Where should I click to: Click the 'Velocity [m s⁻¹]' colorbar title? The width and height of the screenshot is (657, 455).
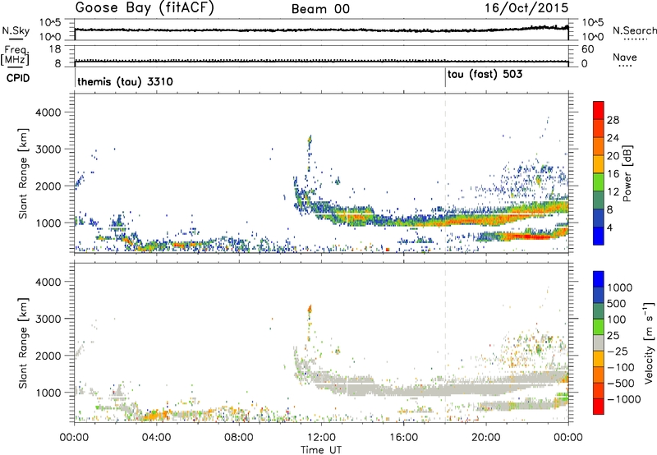coord(649,342)
